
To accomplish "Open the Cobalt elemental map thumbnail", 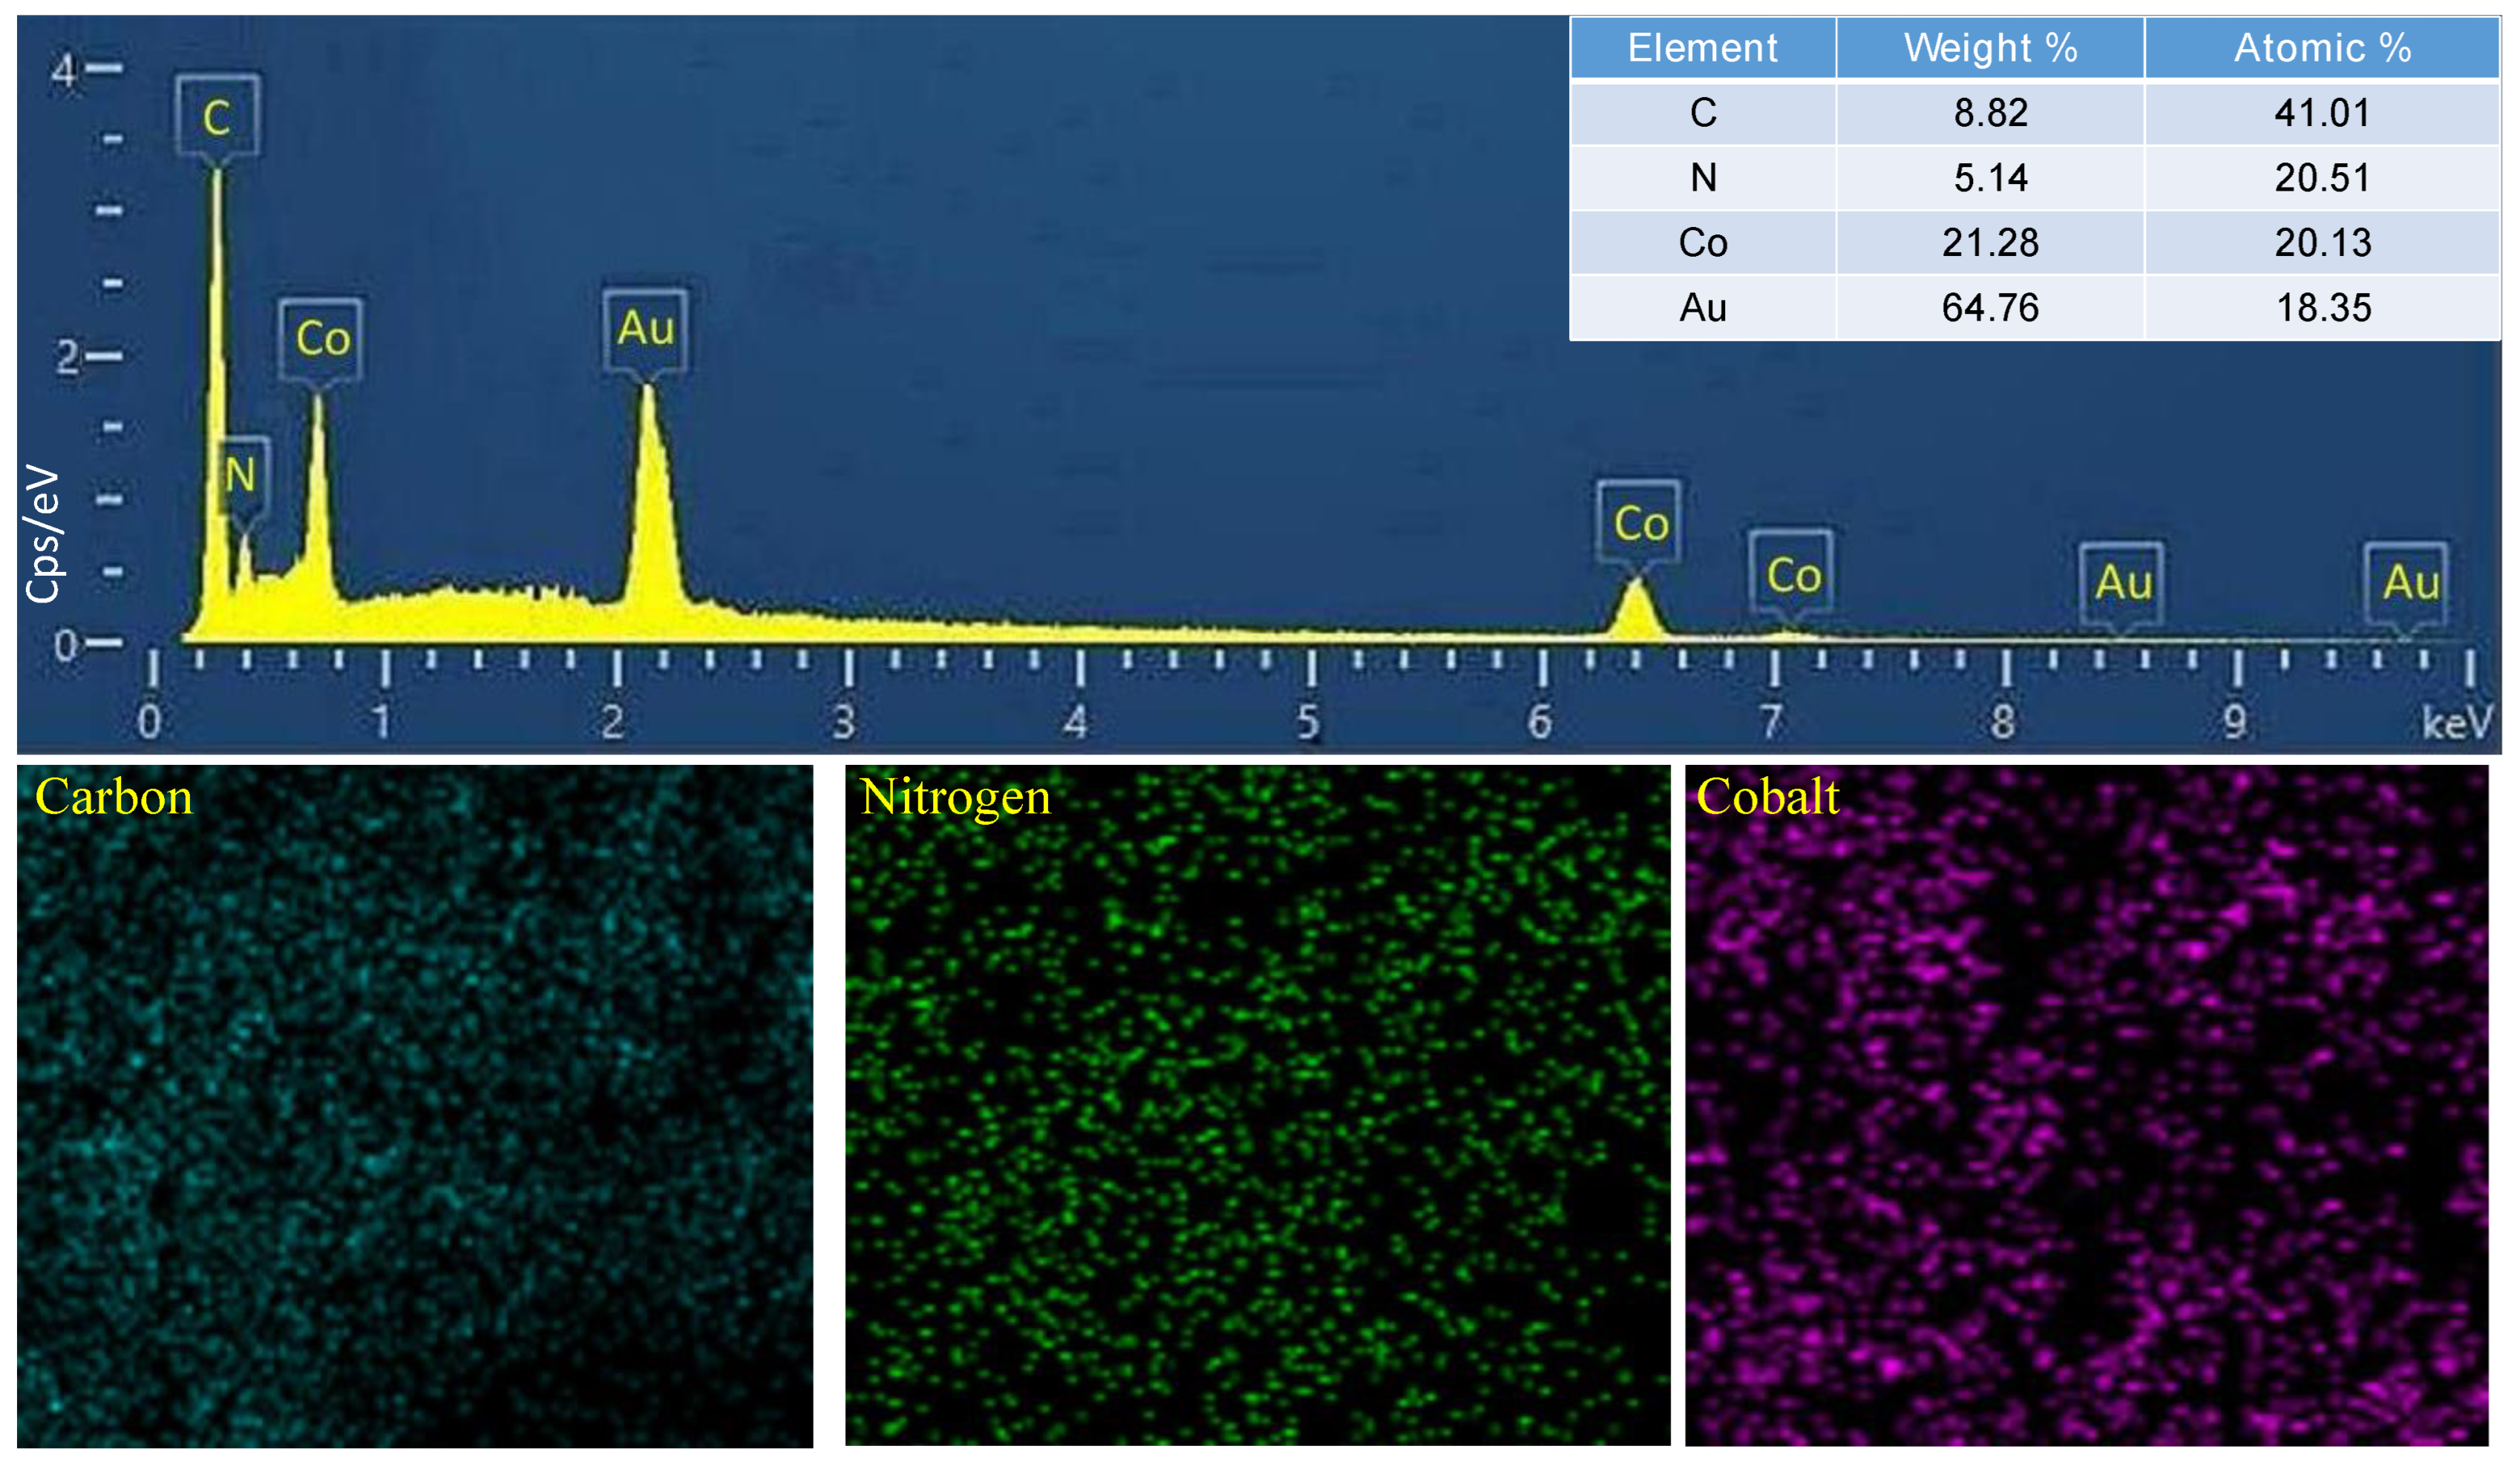I will 2087,1106.
